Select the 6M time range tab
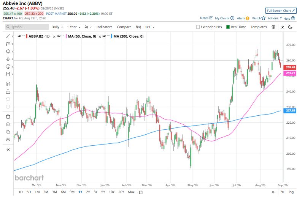The height and width of the screenshot is (198, 297). (x=63, y=192)
